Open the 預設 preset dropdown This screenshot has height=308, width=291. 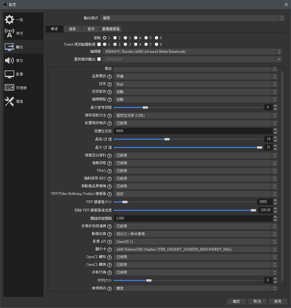tap(196, 69)
